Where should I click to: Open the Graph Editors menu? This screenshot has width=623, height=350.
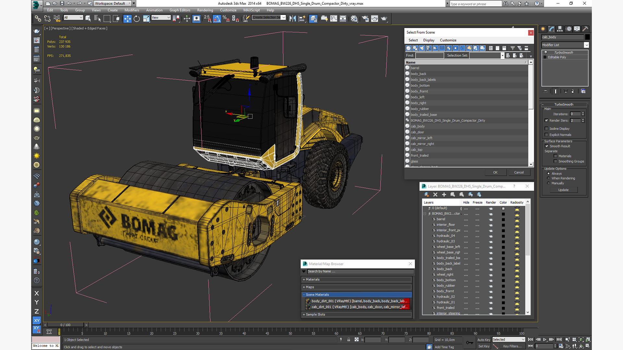pos(180,10)
